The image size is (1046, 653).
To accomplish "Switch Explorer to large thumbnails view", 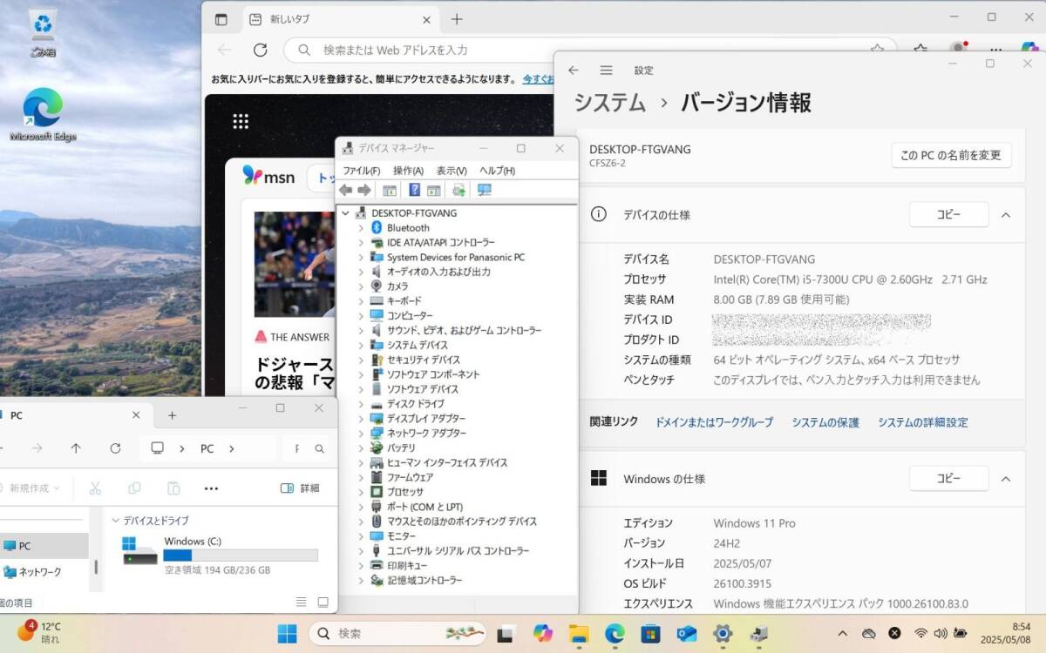I will pyautogui.click(x=323, y=602).
